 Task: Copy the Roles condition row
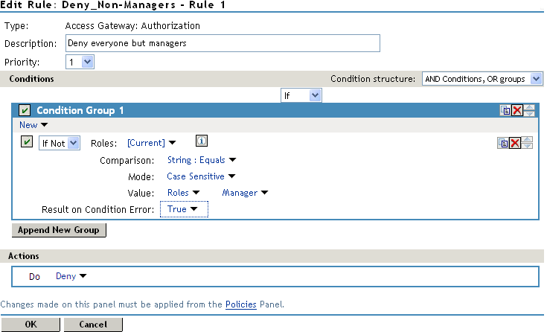tap(503, 143)
